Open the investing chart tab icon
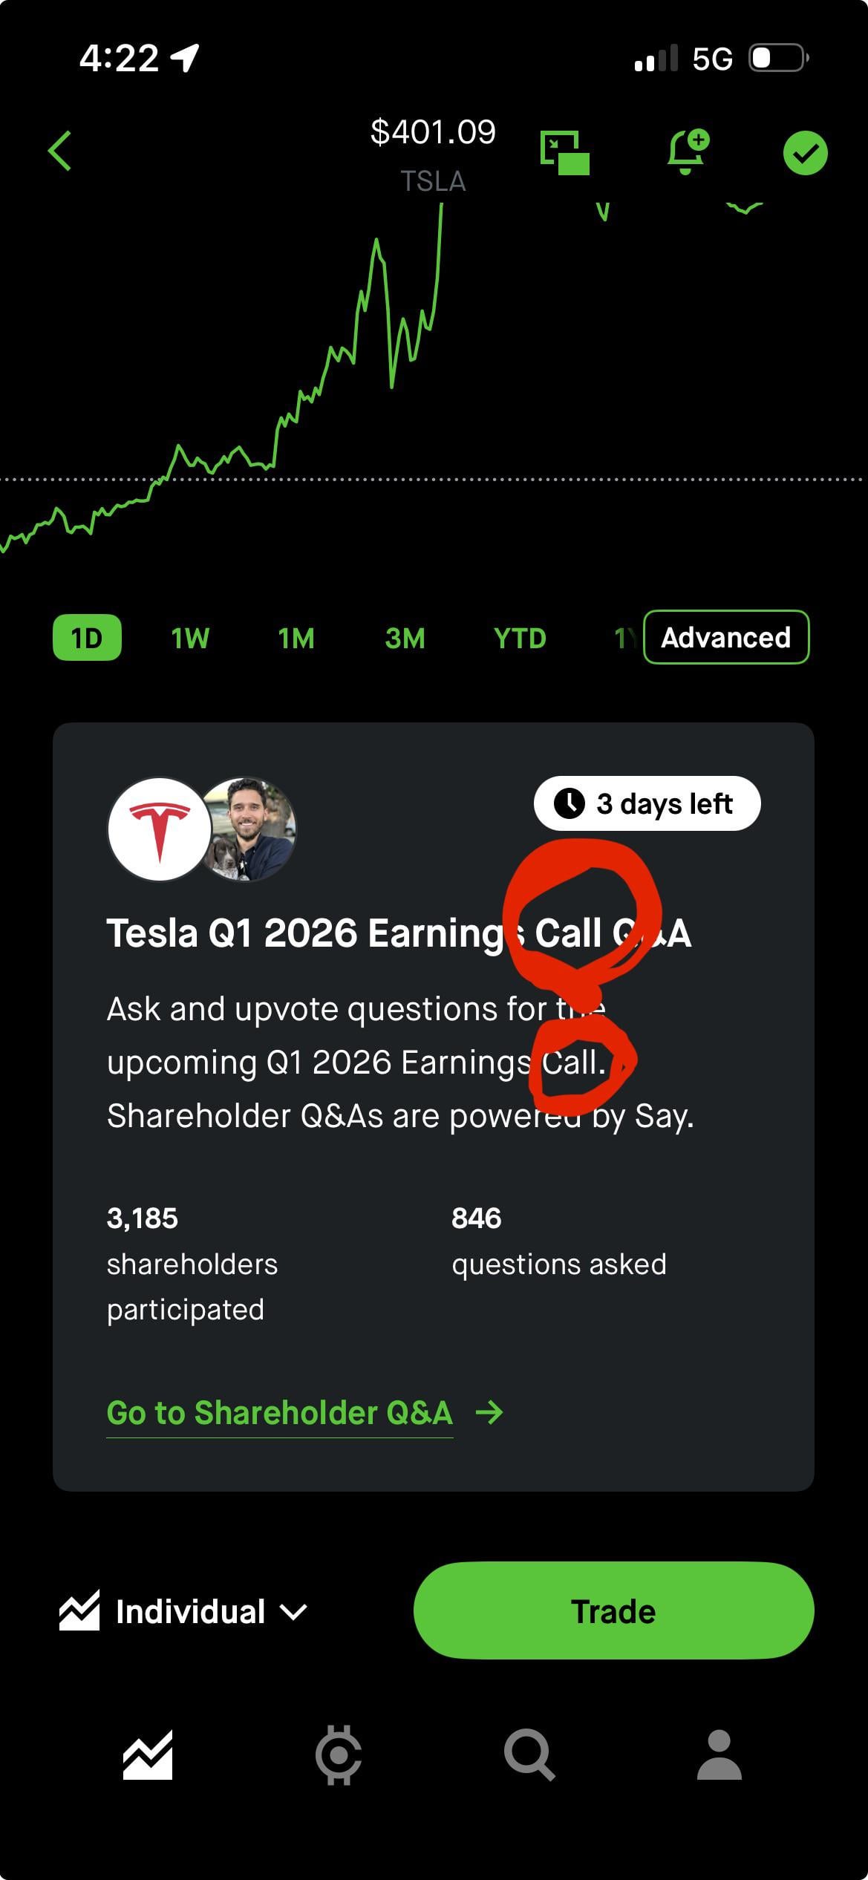This screenshot has width=868, height=1880. point(148,1756)
